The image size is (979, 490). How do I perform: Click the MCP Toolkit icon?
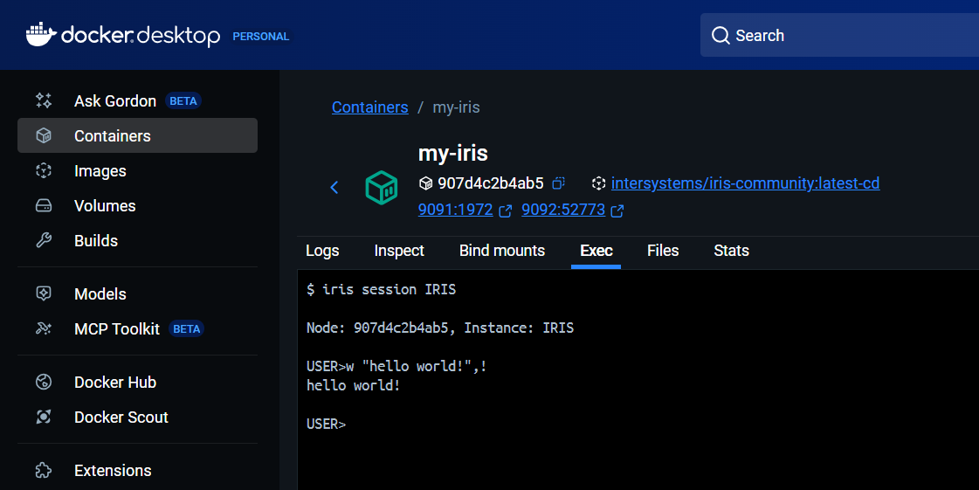[x=44, y=329]
